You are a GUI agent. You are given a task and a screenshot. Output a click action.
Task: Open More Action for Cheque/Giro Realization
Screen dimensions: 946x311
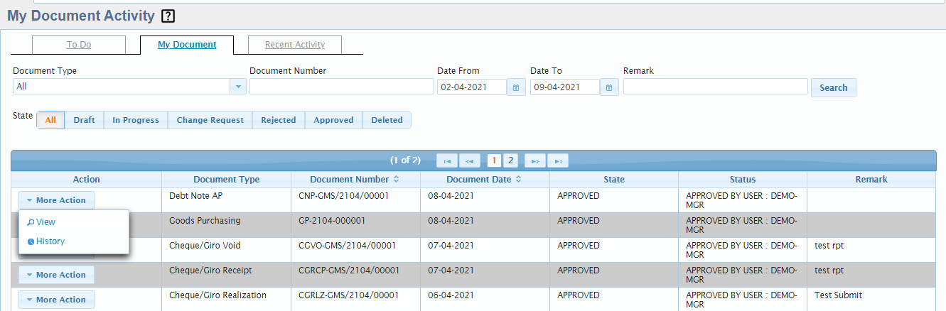point(56,300)
